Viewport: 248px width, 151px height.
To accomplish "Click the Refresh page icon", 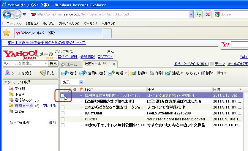I will [199, 14].
